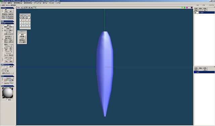Choose the 基本図形 P command
Image resolution: width=215 pixels, height=126 pixels.
[x=8, y=37]
